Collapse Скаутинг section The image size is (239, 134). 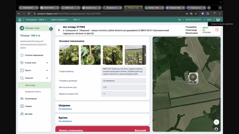point(34,78)
